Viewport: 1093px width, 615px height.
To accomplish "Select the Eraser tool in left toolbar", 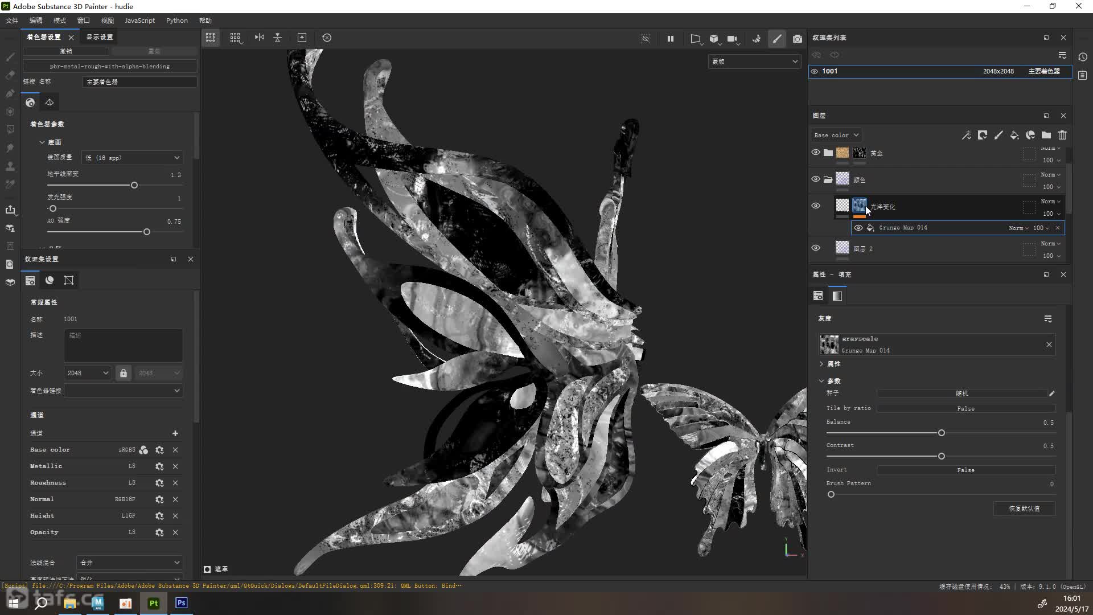I will (x=10, y=75).
